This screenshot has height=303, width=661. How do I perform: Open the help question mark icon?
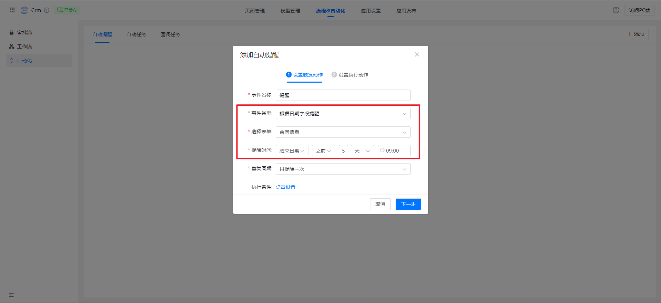click(x=616, y=10)
